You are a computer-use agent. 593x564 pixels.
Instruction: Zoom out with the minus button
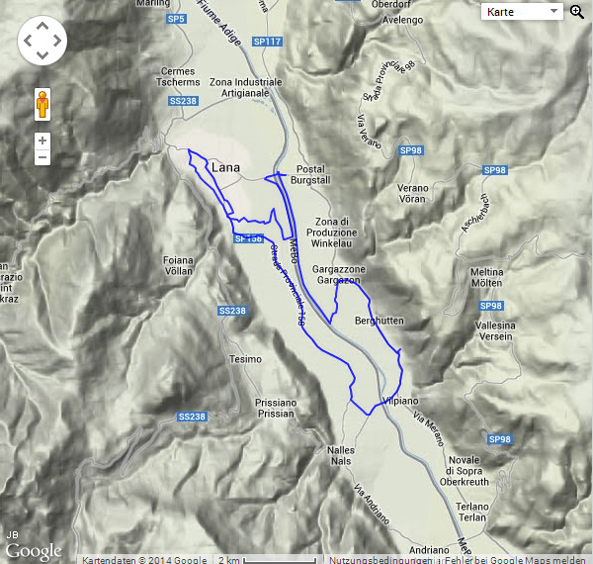tap(42, 157)
